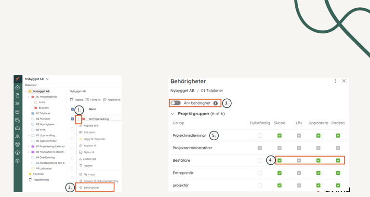Open the settings gear in sidebar

click(x=18, y=161)
